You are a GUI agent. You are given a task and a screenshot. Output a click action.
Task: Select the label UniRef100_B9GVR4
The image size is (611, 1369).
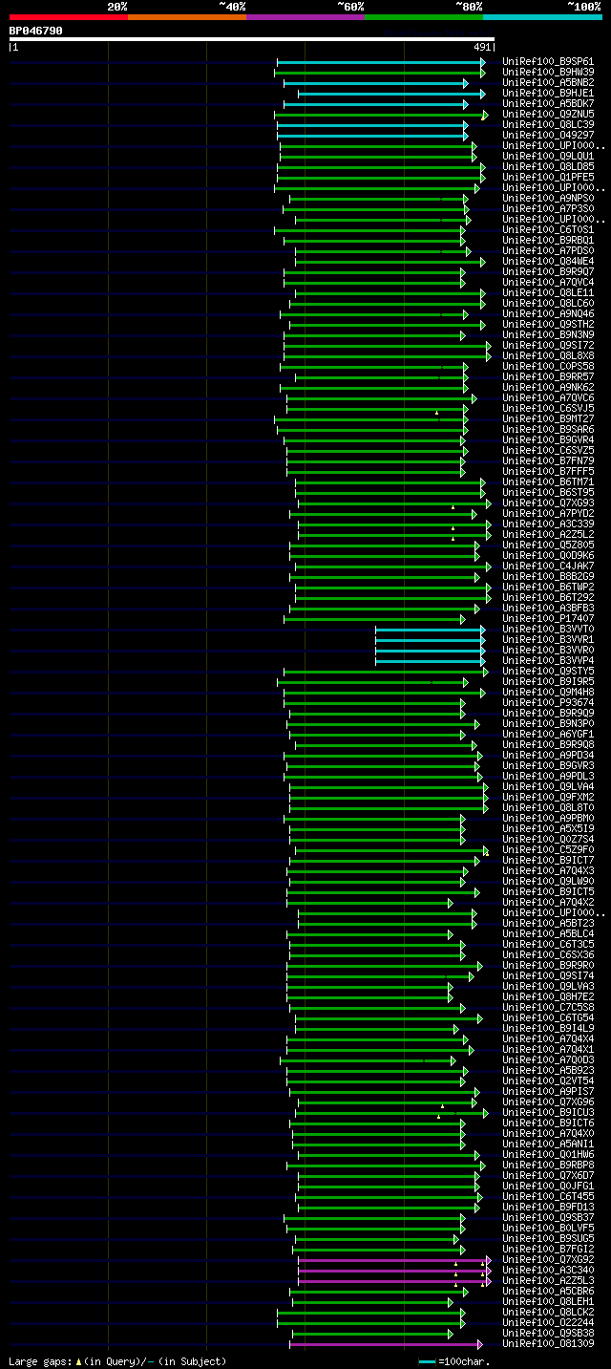point(548,440)
